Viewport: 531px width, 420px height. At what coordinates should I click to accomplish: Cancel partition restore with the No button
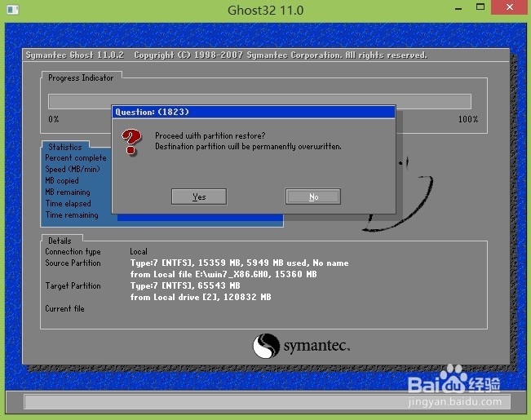[313, 197]
